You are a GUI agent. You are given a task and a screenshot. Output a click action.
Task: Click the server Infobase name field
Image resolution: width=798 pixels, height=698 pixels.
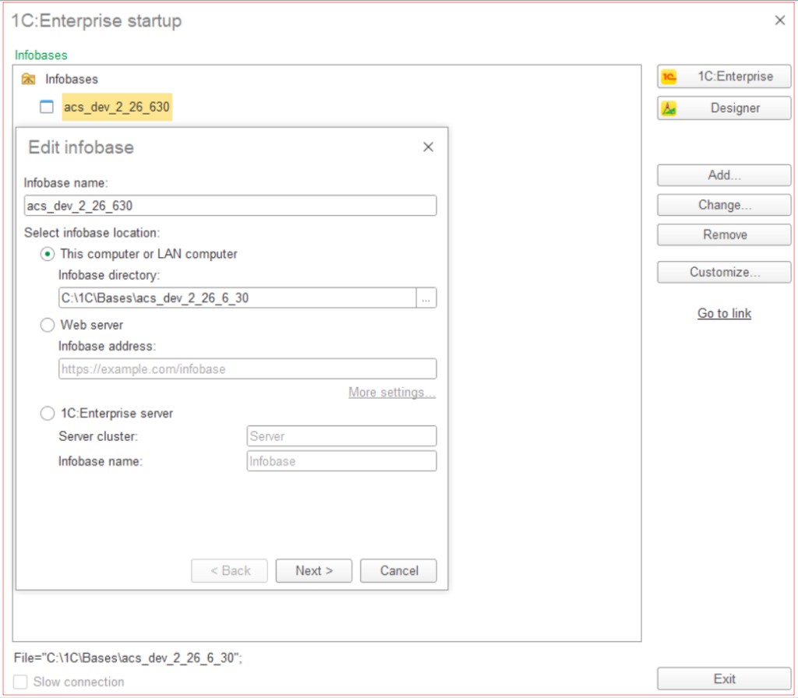[341, 461]
